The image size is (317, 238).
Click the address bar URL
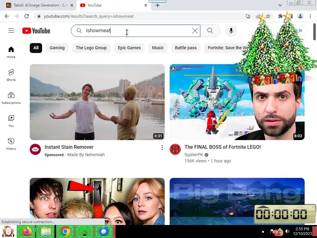(x=89, y=16)
